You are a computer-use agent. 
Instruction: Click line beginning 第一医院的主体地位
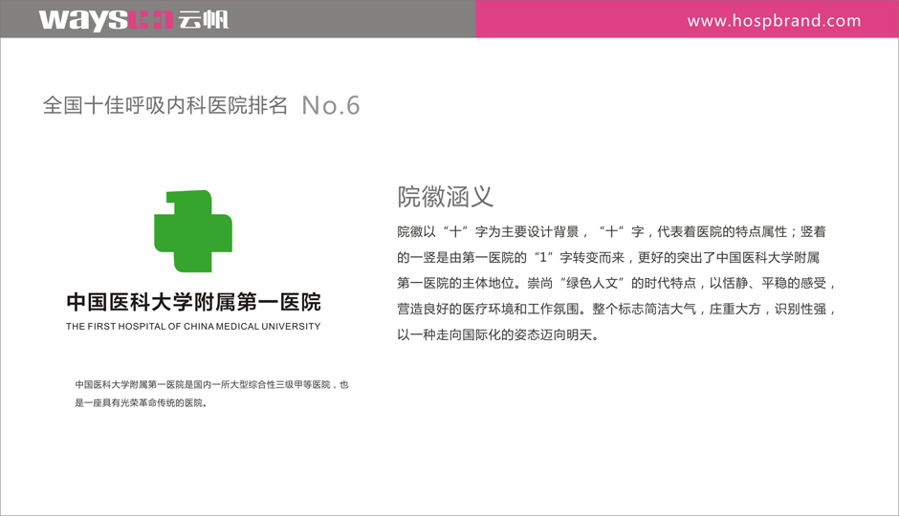click(616, 283)
